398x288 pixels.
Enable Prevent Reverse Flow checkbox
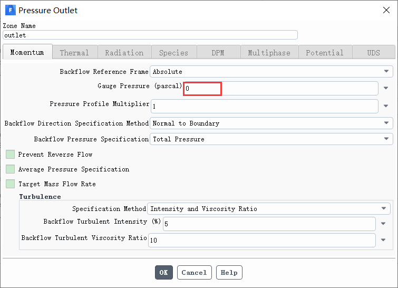[10, 154]
